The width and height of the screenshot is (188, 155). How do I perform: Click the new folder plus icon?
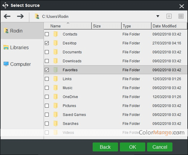(x=169, y=16)
